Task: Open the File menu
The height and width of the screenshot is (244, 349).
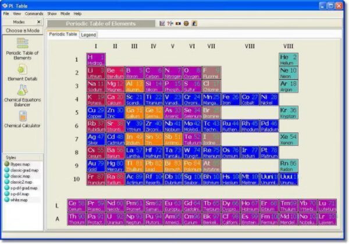Action: click(x=6, y=13)
